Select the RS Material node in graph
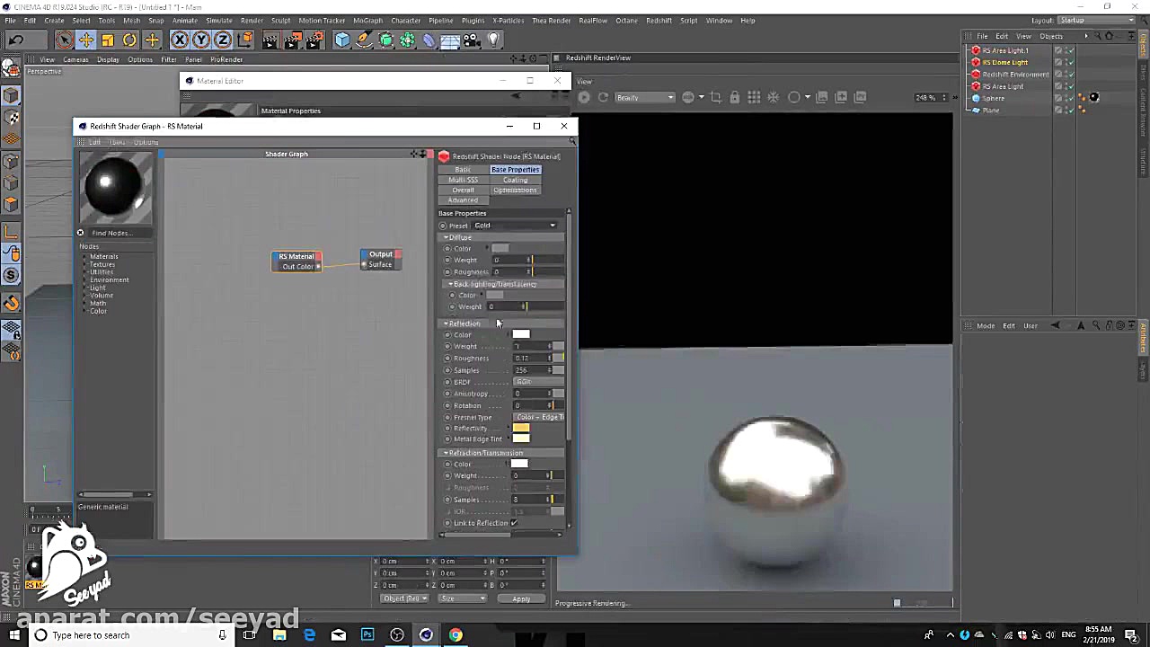Viewport: 1150px width, 647px height. click(x=296, y=256)
